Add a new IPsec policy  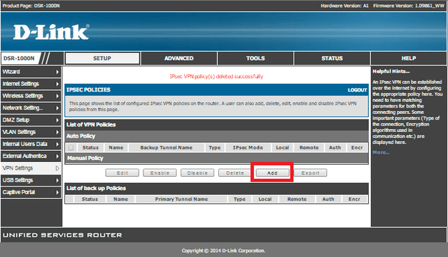[272, 173]
